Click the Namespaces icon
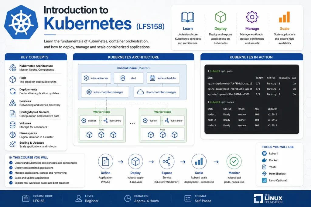 (12, 135)
